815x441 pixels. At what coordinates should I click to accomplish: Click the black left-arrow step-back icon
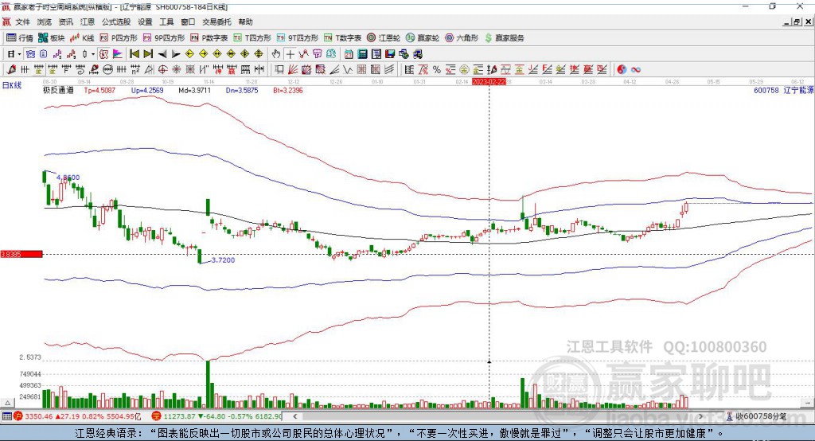click(x=162, y=54)
